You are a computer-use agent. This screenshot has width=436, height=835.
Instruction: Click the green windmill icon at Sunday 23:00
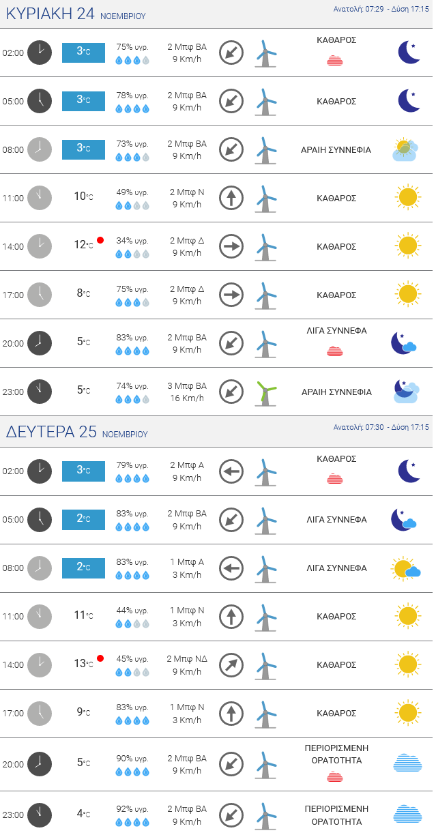[x=265, y=392]
